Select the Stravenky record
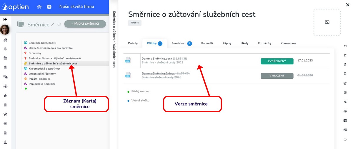The width and height of the screenshot is (353, 149). pyautogui.click(x=35, y=53)
